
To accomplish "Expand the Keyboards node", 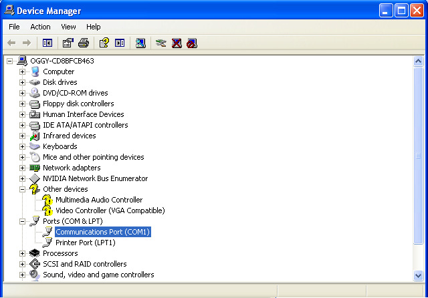I will tap(22, 146).
